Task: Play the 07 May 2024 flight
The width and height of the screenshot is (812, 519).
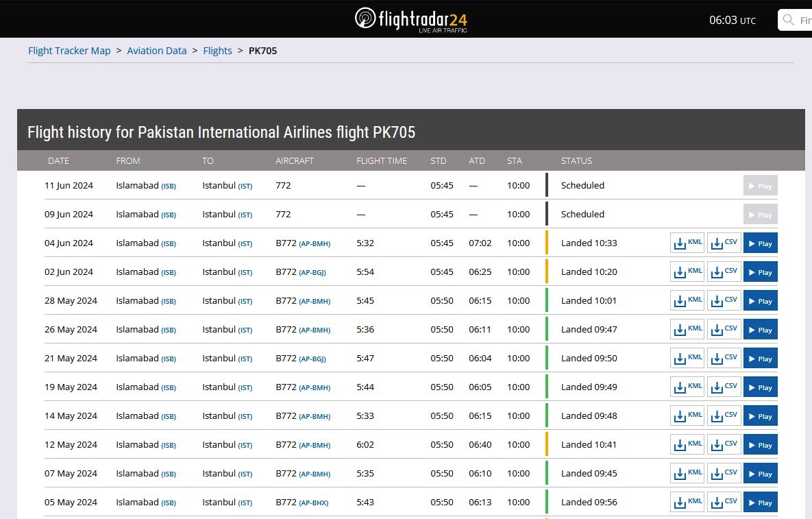Action: (760, 474)
